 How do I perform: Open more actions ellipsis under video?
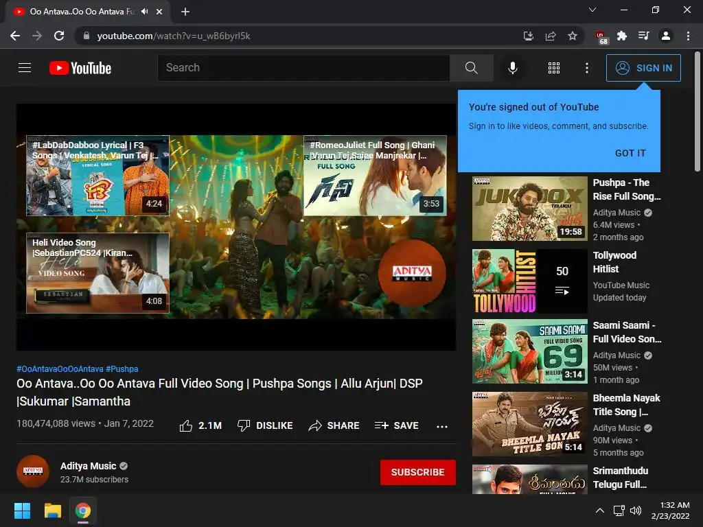pos(441,426)
